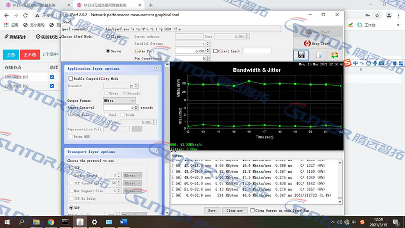Open a new browser tab with plus
Viewport: 405px width, 228px height.
(x=151, y=5)
